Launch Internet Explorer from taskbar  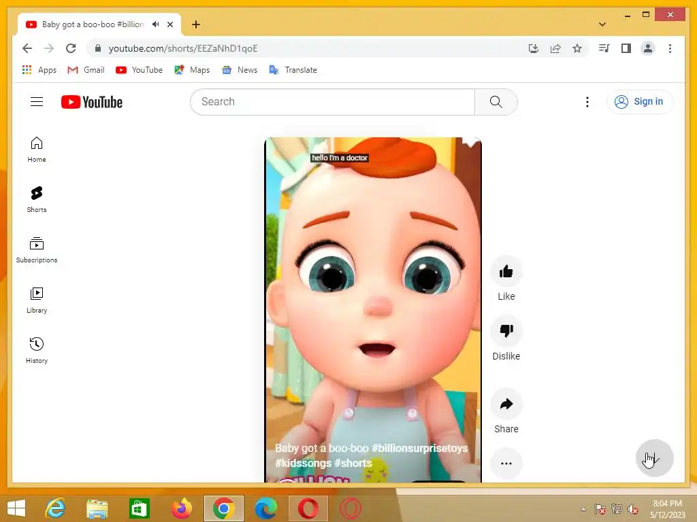(x=55, y=508)
